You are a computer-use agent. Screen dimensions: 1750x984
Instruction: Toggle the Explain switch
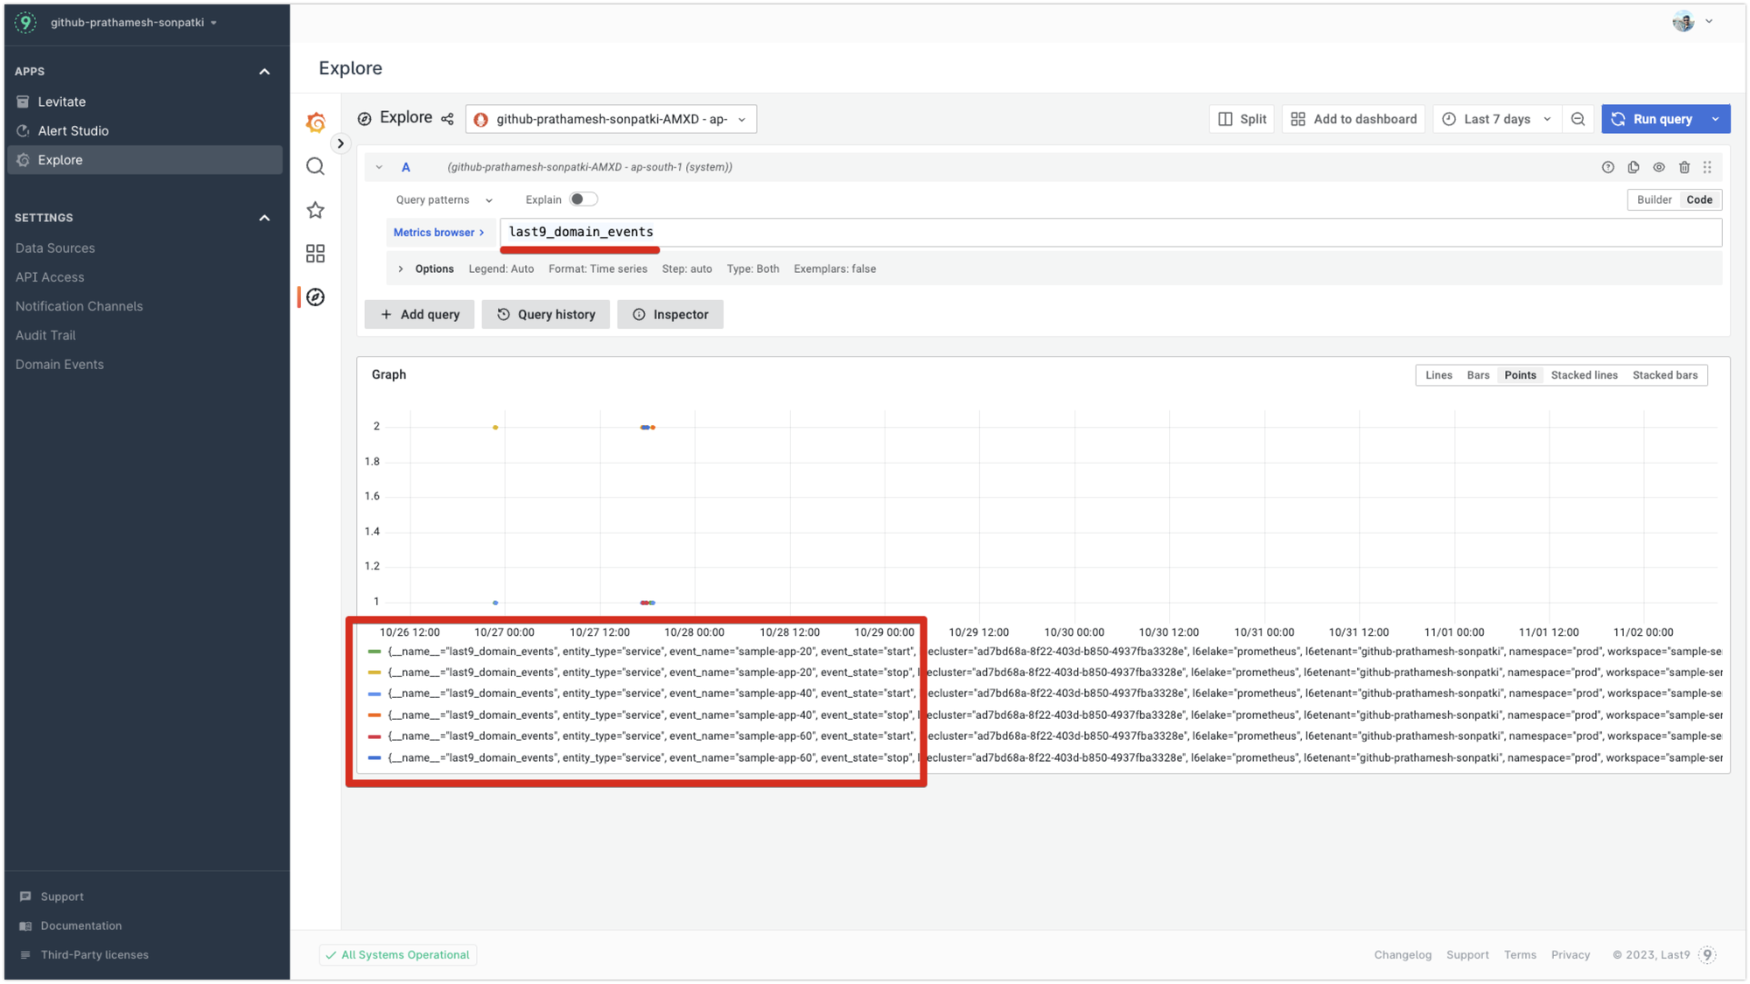click(583, 199)
